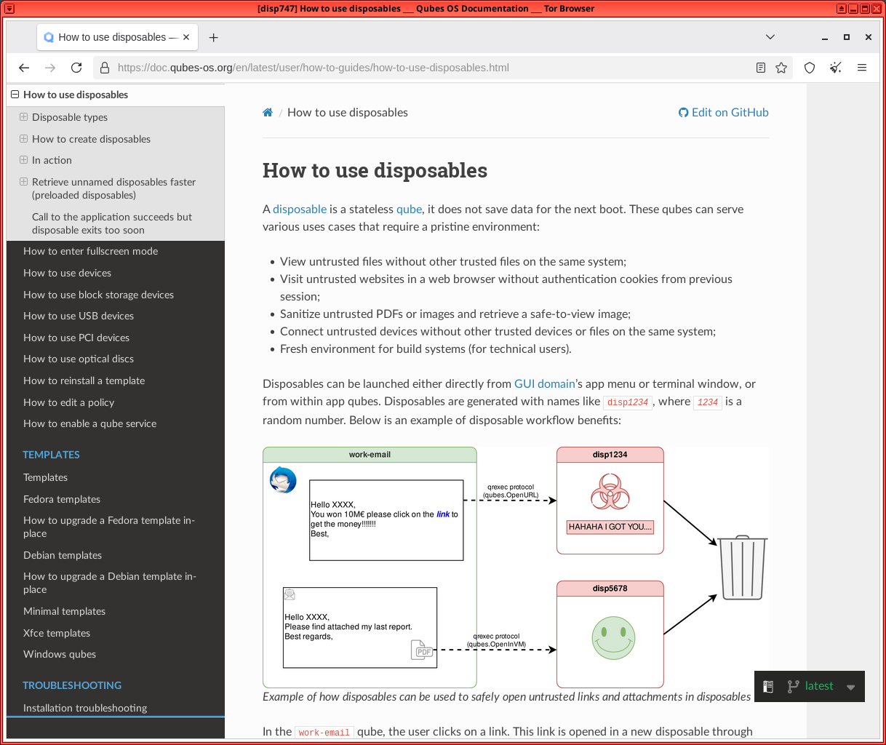This screenshot has width=886, height=745.
Task: Collapse the How to use disposables section
Action: tap(15, 95)
